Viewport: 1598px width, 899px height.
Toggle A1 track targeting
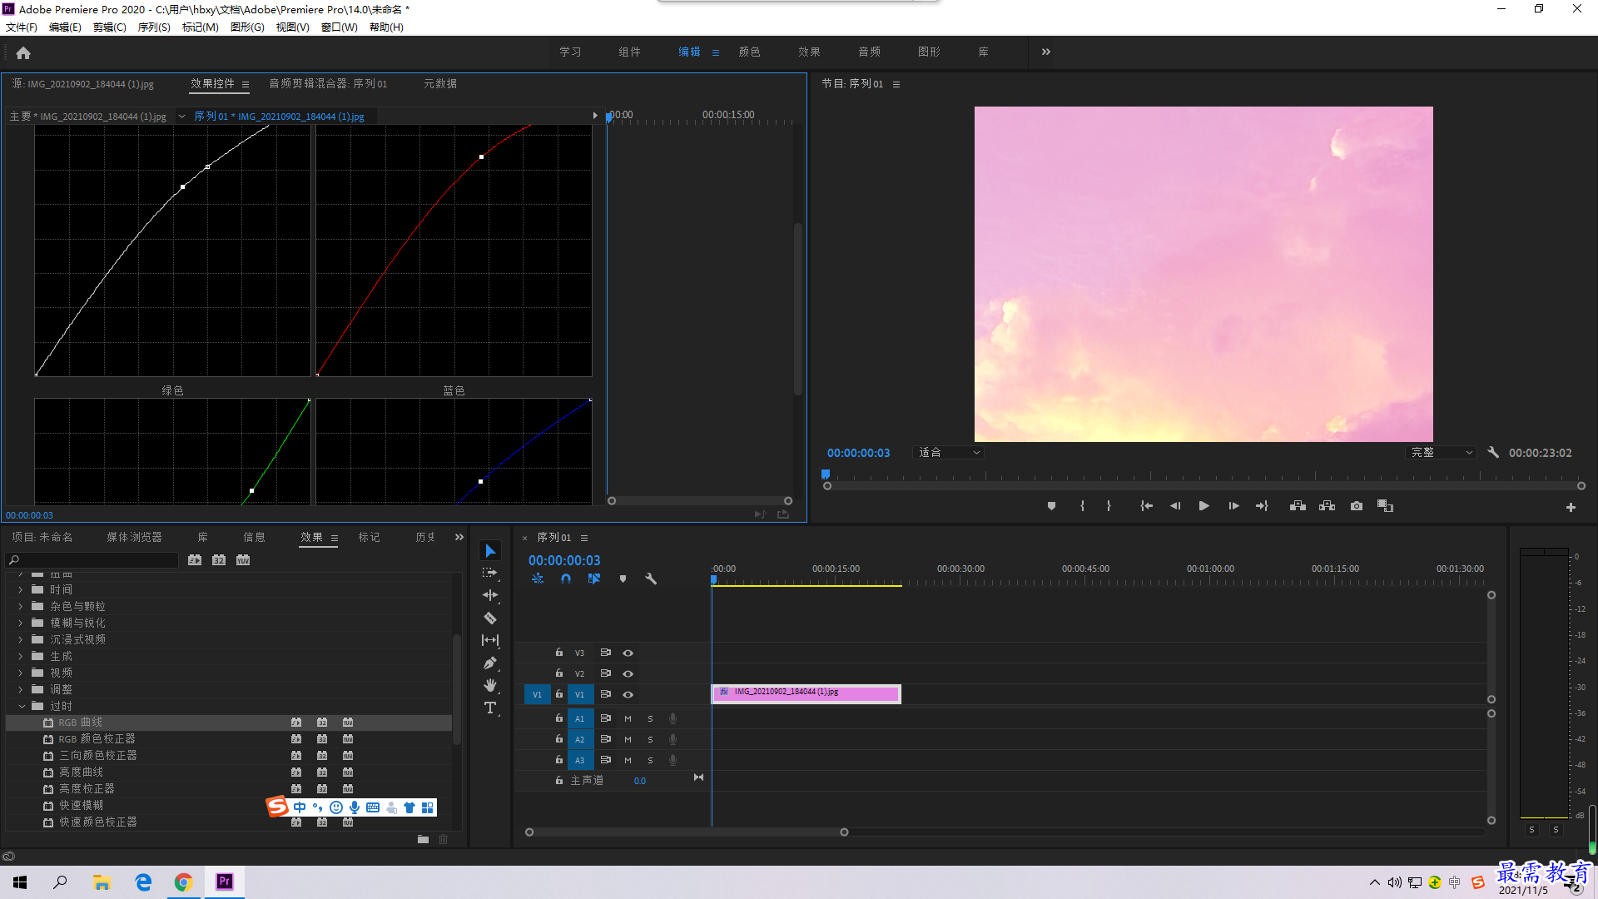(x=580, y=718)
